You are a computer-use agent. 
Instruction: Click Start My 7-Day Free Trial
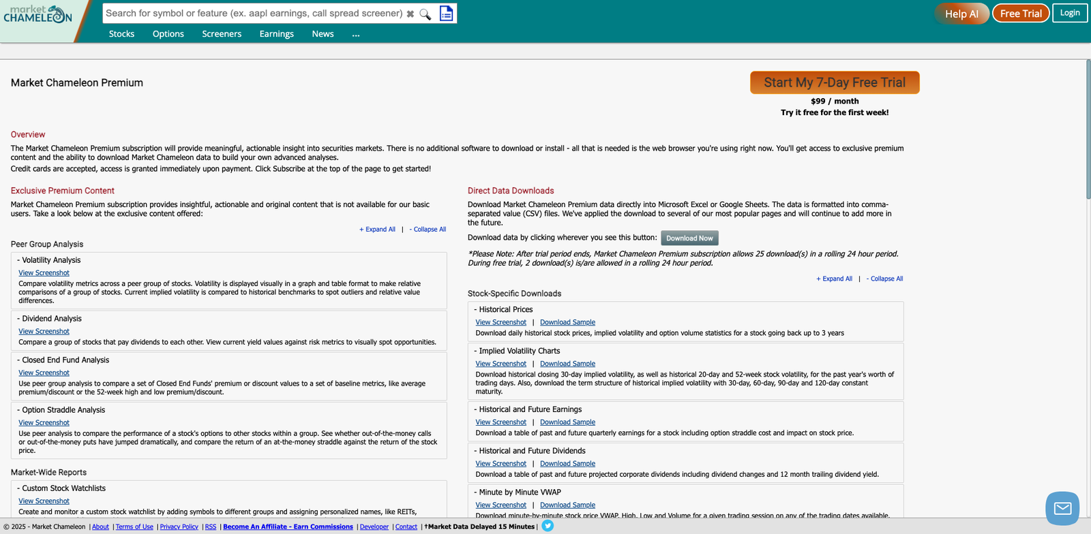click(x=835, y=82)
